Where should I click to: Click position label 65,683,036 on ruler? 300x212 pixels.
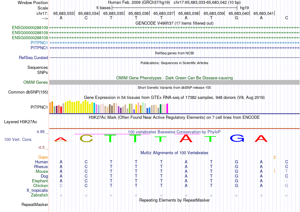click(139, 13)
